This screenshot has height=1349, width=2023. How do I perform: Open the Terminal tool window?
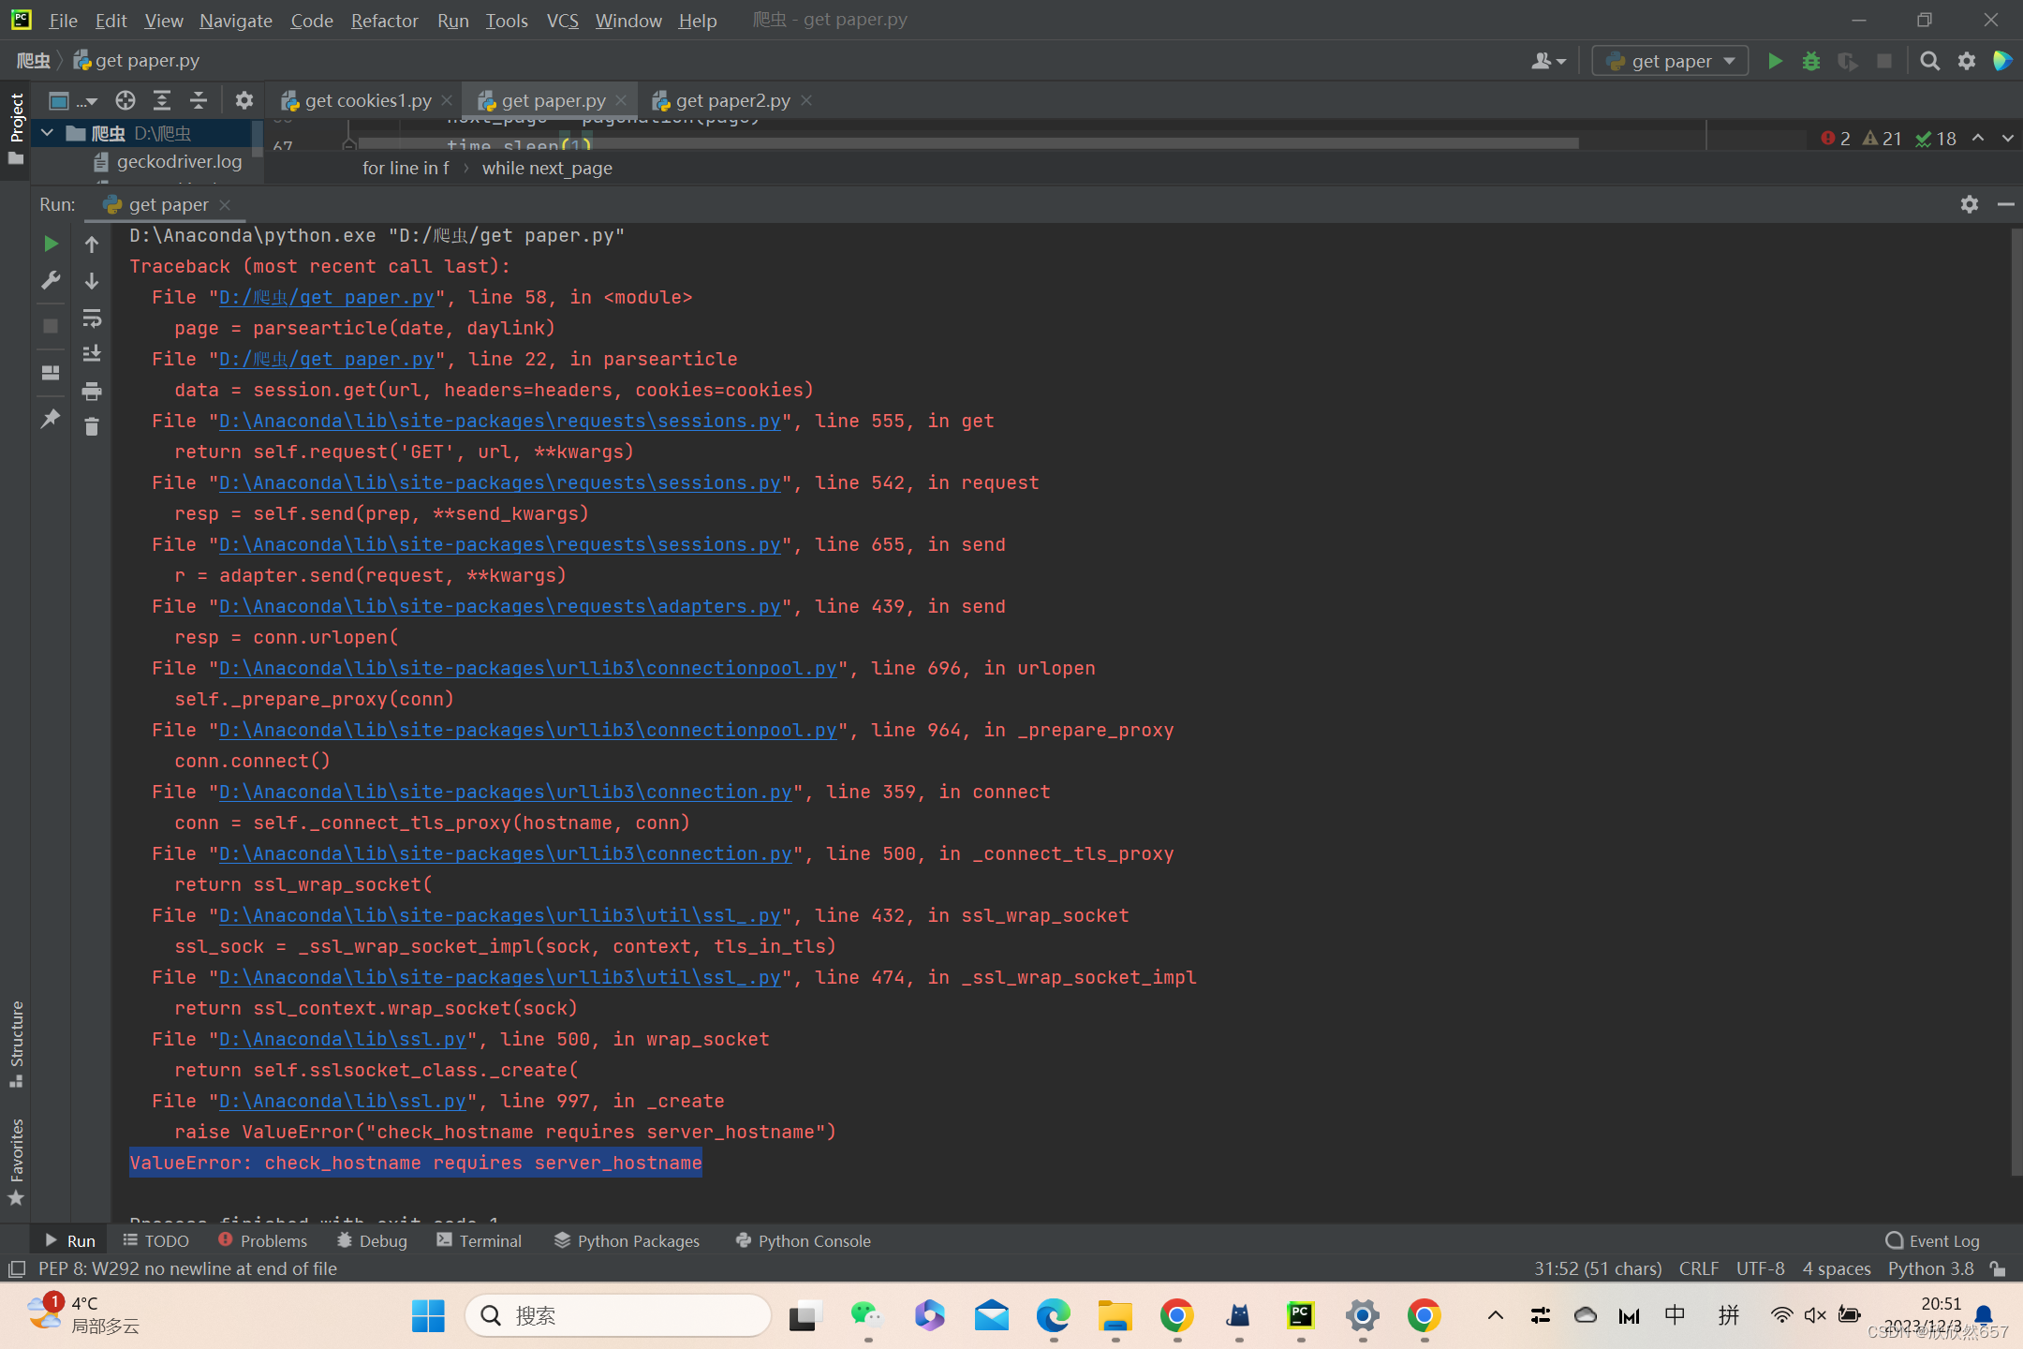point(479,1240)
